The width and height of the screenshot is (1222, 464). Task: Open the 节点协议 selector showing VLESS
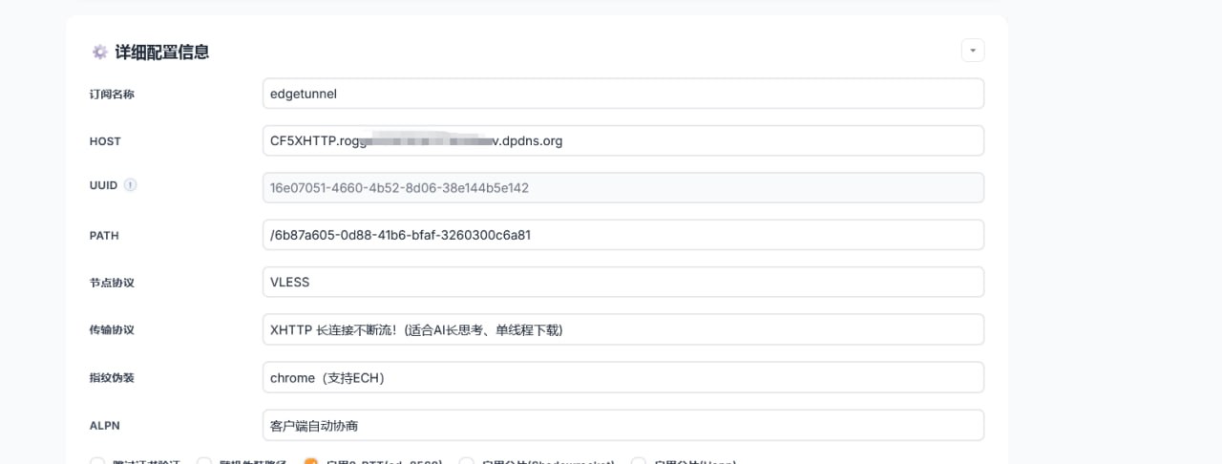(x=623, y=282)
